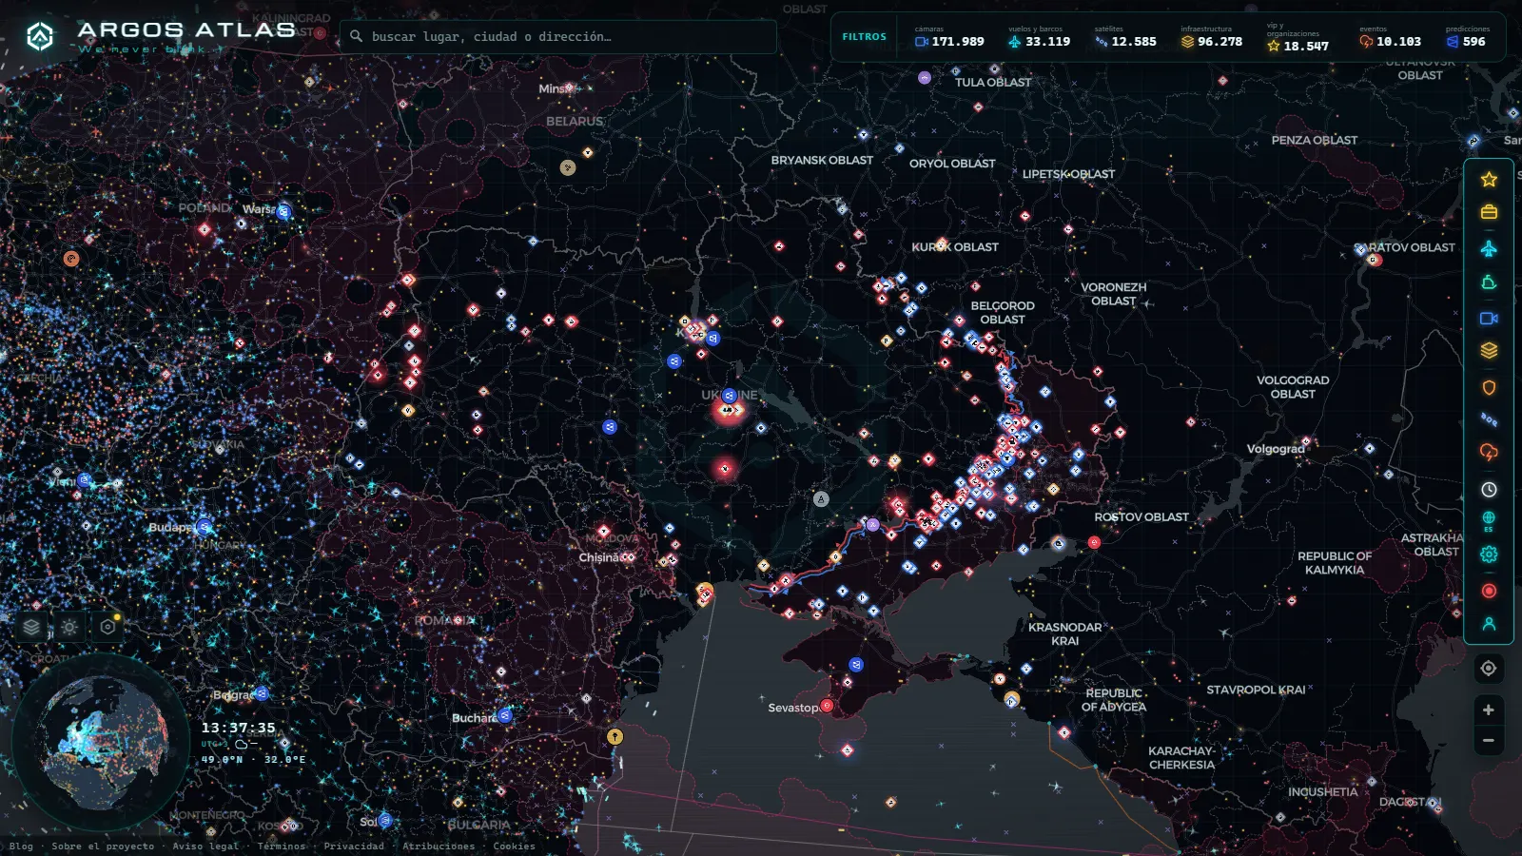Open the Atribuciones footer link
This screenshot has height=856, width=1522.
[439, 846]
